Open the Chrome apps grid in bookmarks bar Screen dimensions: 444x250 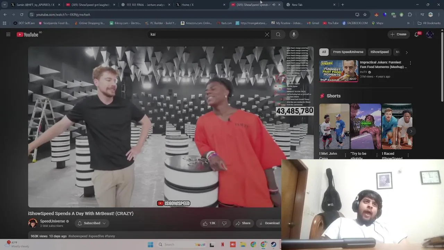[5, 23]
